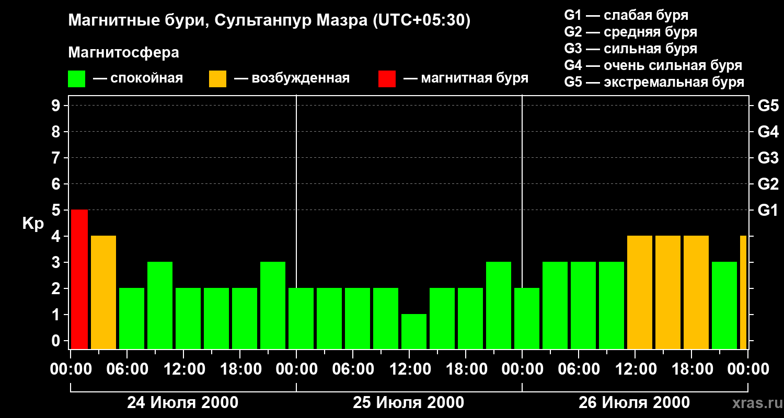Click the '— возбужденная' legend label
784x418 pixels.
[292, 78]
